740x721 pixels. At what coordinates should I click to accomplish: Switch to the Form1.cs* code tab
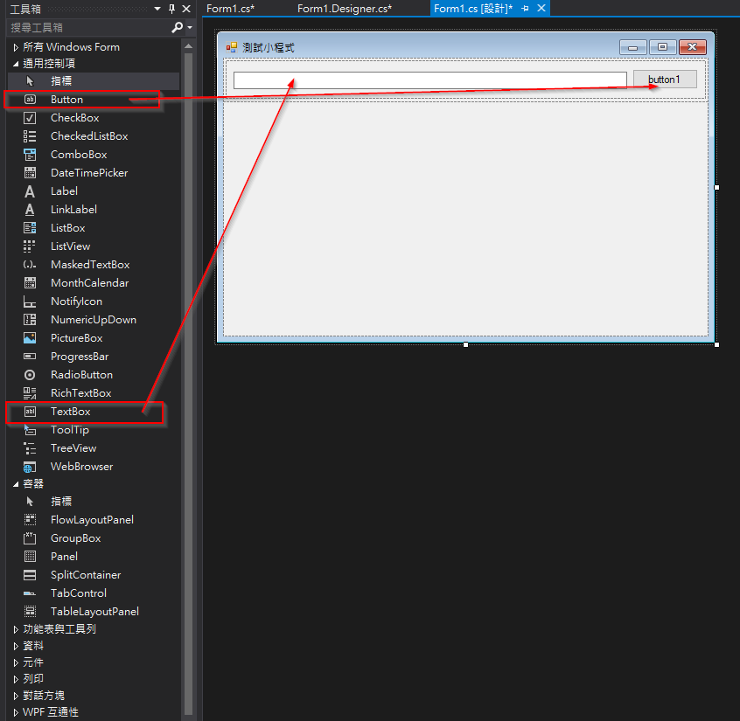click(x=230, y=9)
